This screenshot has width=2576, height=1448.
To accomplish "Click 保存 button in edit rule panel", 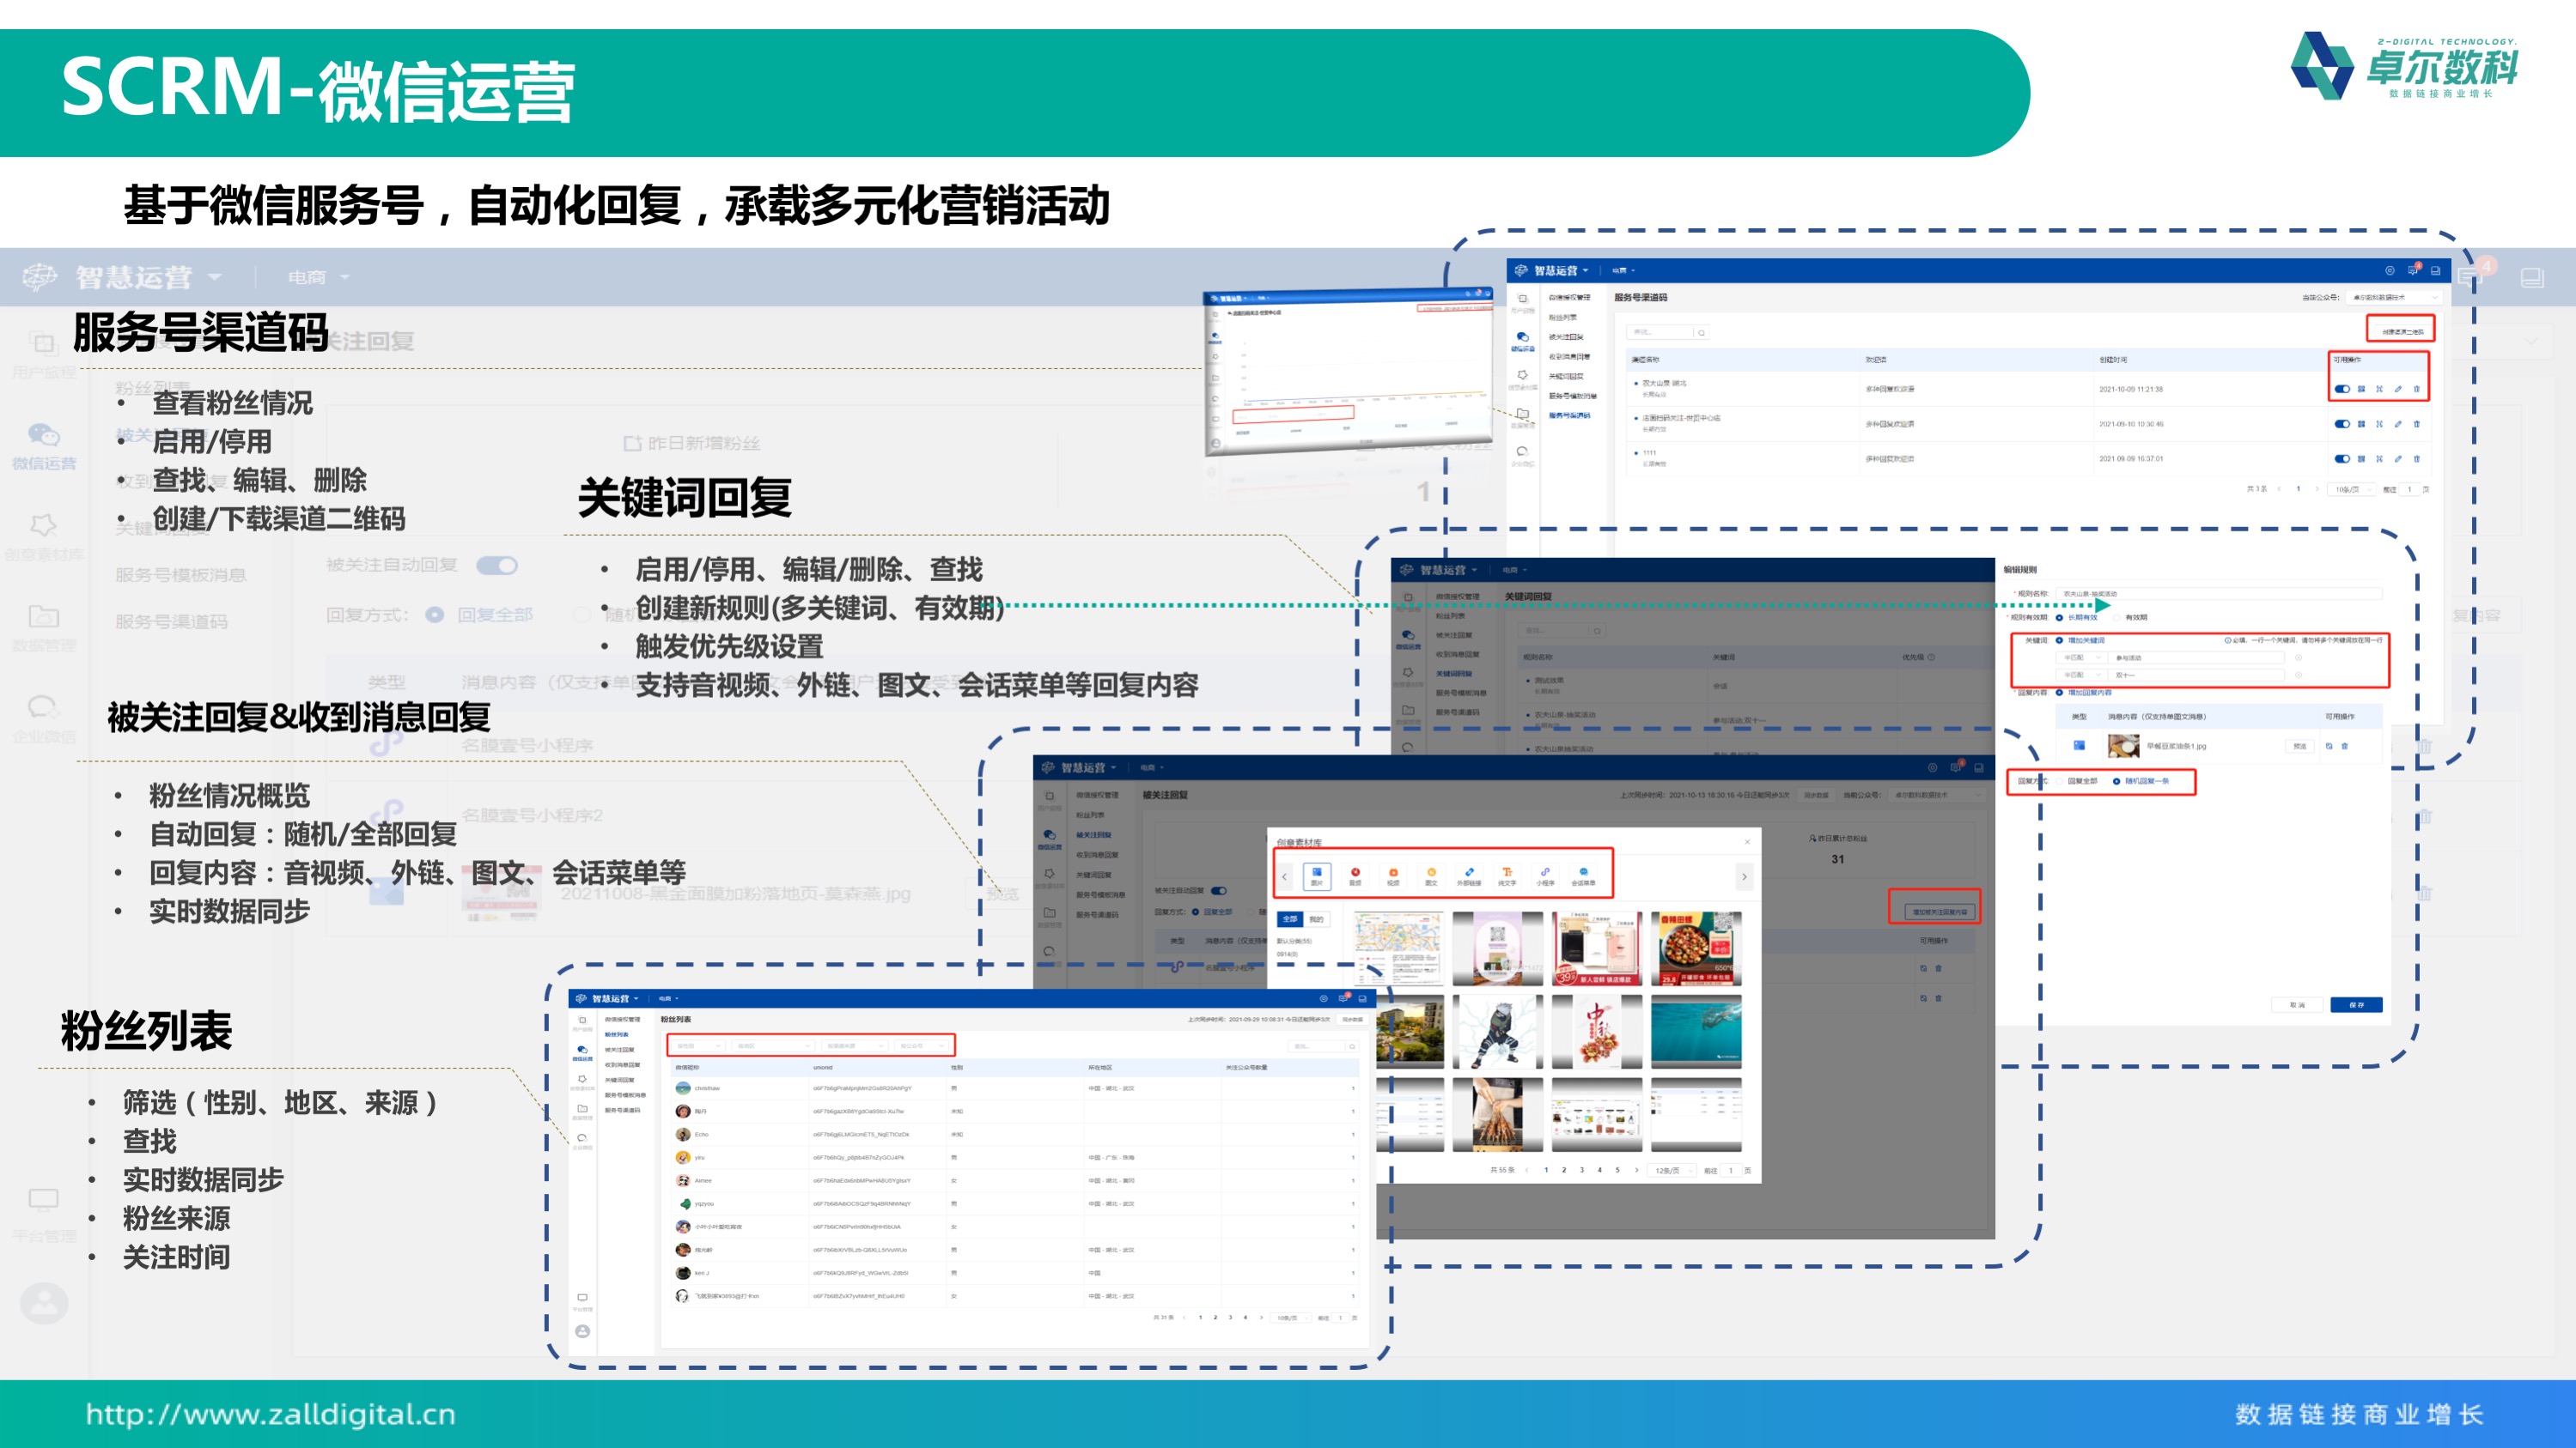I will pyautogui.click(x=2356, y=1004).
